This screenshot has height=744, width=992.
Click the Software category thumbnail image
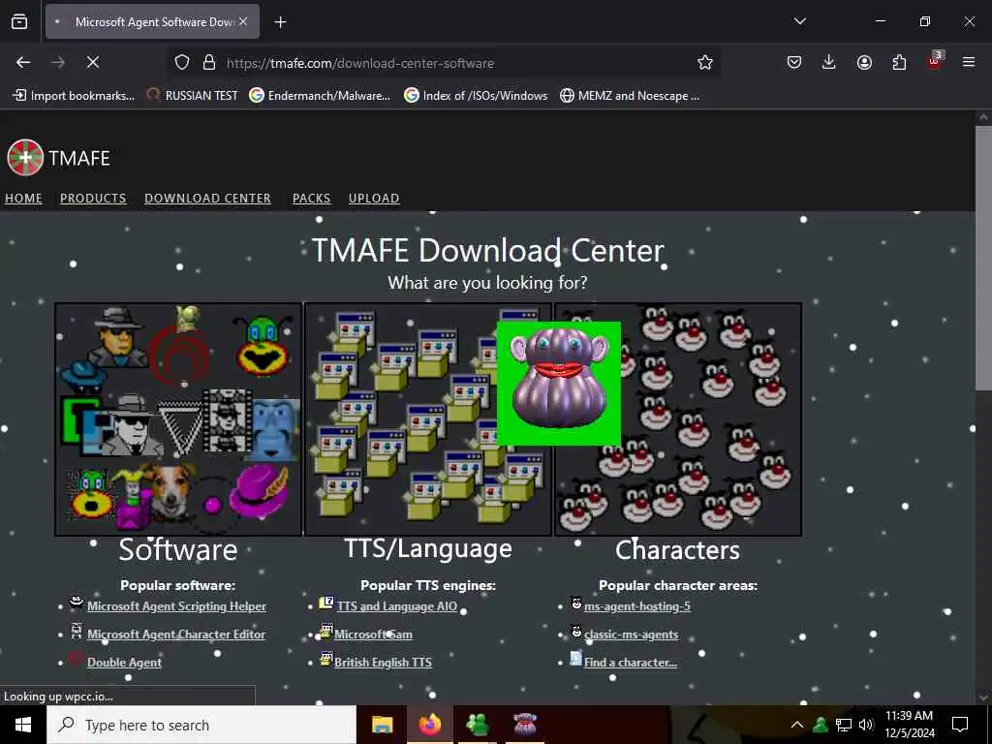point(178,418)
